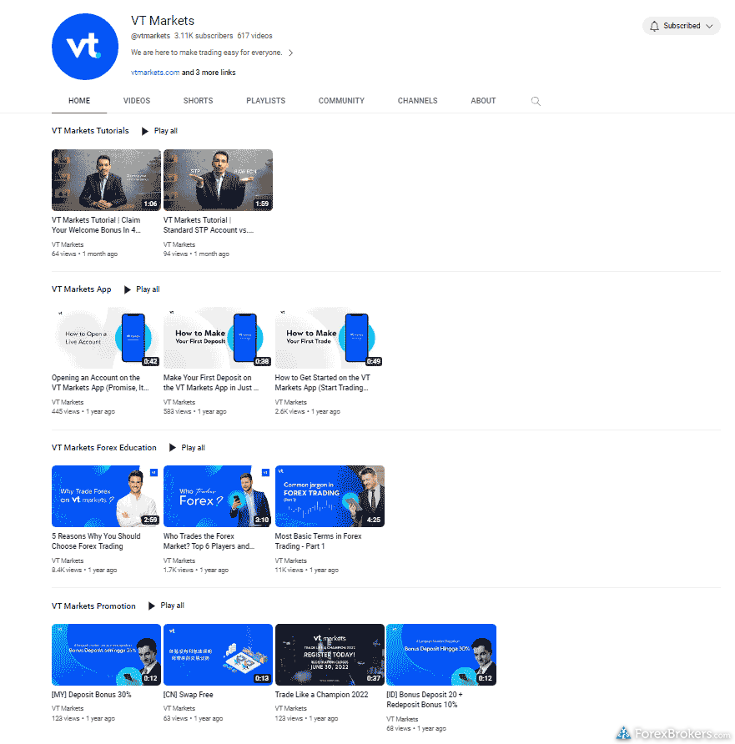The image size is (735, 744).
Task: Open title '[MY] Deposit Bonus 30%'
Action: [92, 695]
